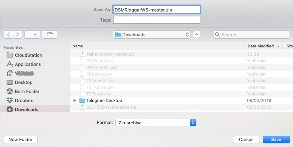Open Dropbox in the sidebar

(24, 100)
